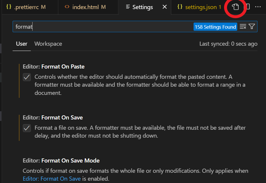The image size is (266, 183).
Task: Select the User settings scope
Action: (x=22, y=44)
